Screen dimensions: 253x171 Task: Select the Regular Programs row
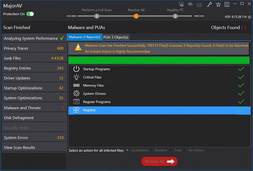[159, 101]
